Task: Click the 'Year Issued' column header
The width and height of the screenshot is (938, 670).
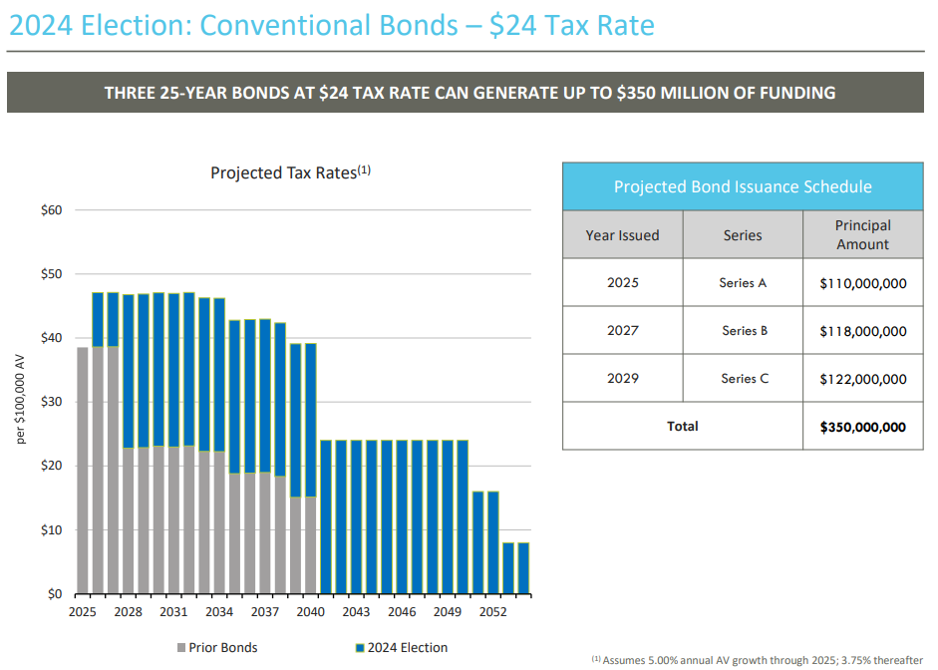Action: point(622,234)
